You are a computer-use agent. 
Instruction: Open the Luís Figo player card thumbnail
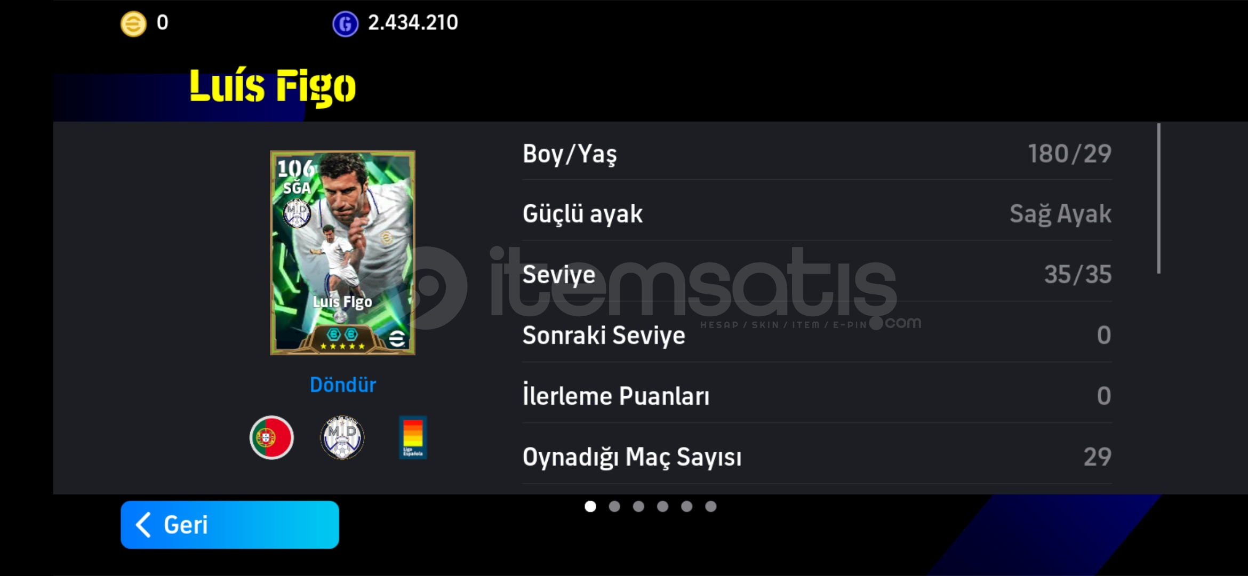point(342,253)
